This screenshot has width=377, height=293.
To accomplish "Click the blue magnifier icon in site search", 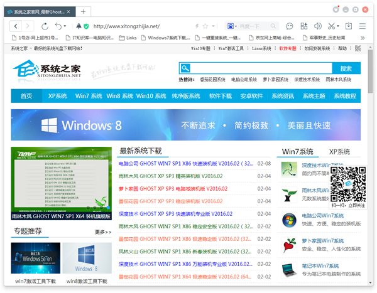I will tap(185, 68).
